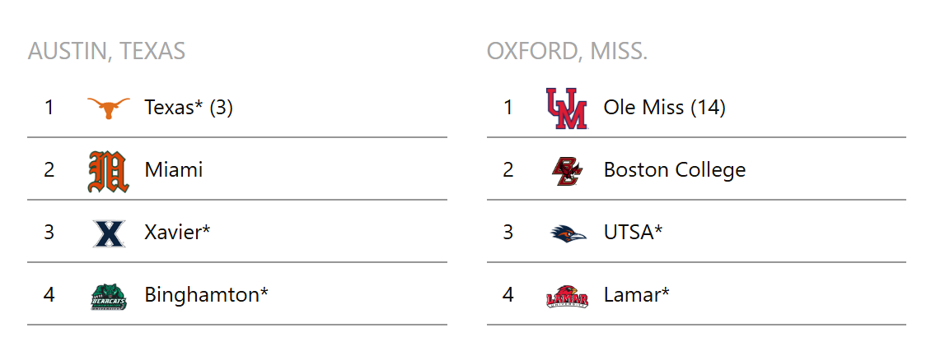Click the Miami Hurricanes M logo
The image size is (945, 360).
coord(109,171)
